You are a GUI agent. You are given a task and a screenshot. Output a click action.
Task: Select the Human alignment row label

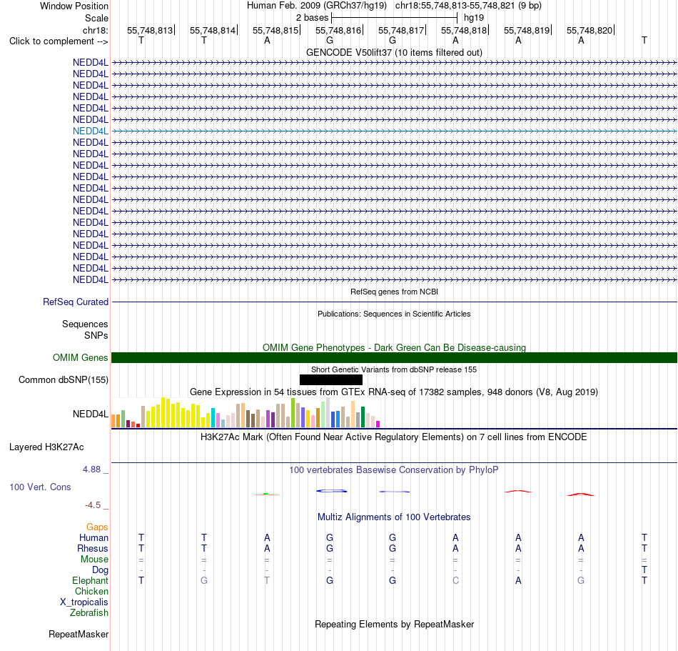(x=93, y=537)
